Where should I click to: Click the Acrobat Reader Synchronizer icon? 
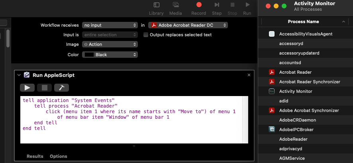tap(272, 82)
